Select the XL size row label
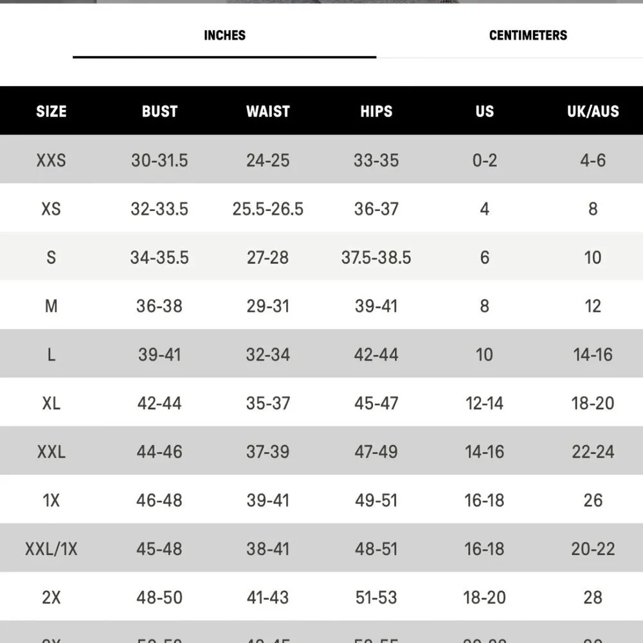This screenshot has height=643, width=643. 51,403
